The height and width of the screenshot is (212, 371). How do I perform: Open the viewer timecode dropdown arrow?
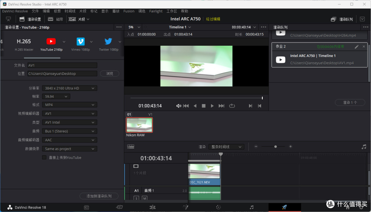coord(255,27)
